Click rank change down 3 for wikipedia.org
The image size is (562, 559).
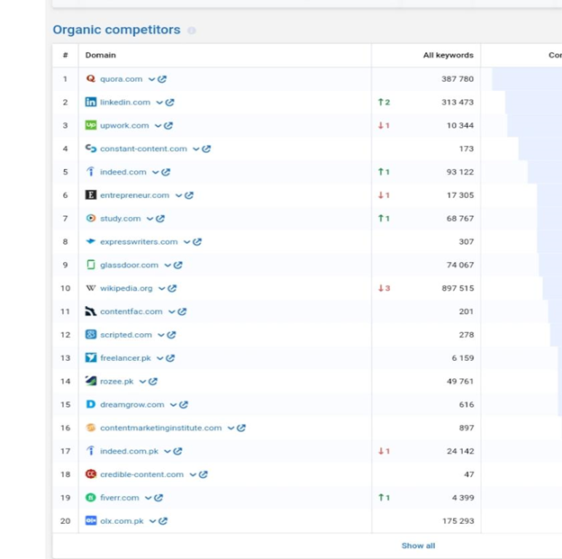tap(385, 288)
